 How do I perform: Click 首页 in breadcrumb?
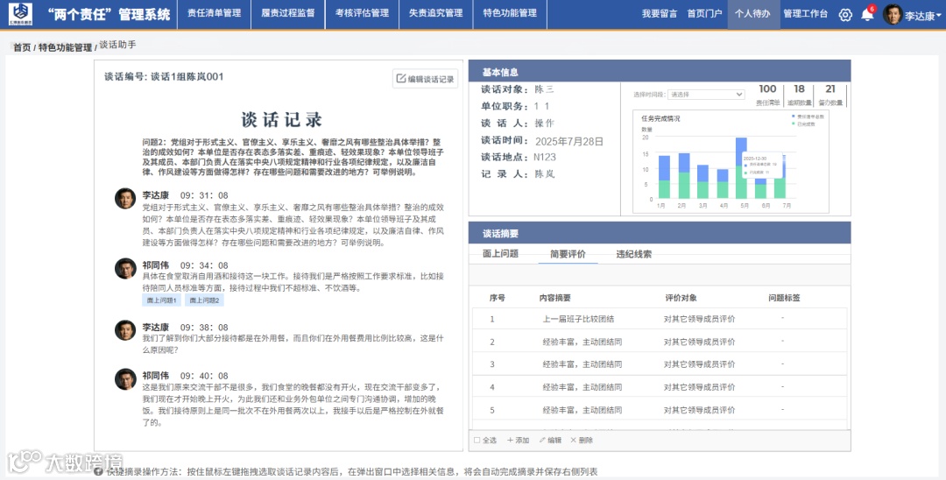22,47
